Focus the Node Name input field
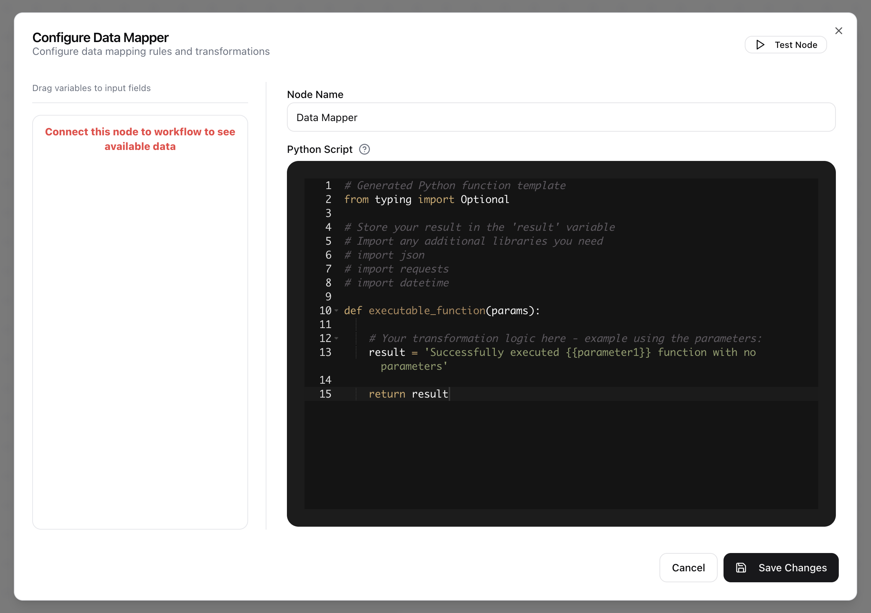The image size is (871, 613). coord(561,117)
